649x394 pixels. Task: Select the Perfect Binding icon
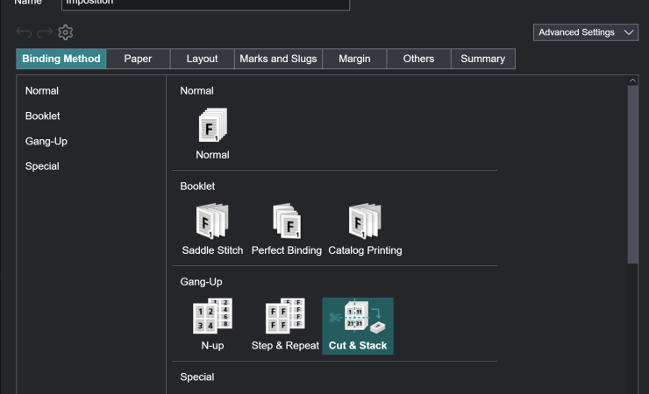[x=286, y=222]
